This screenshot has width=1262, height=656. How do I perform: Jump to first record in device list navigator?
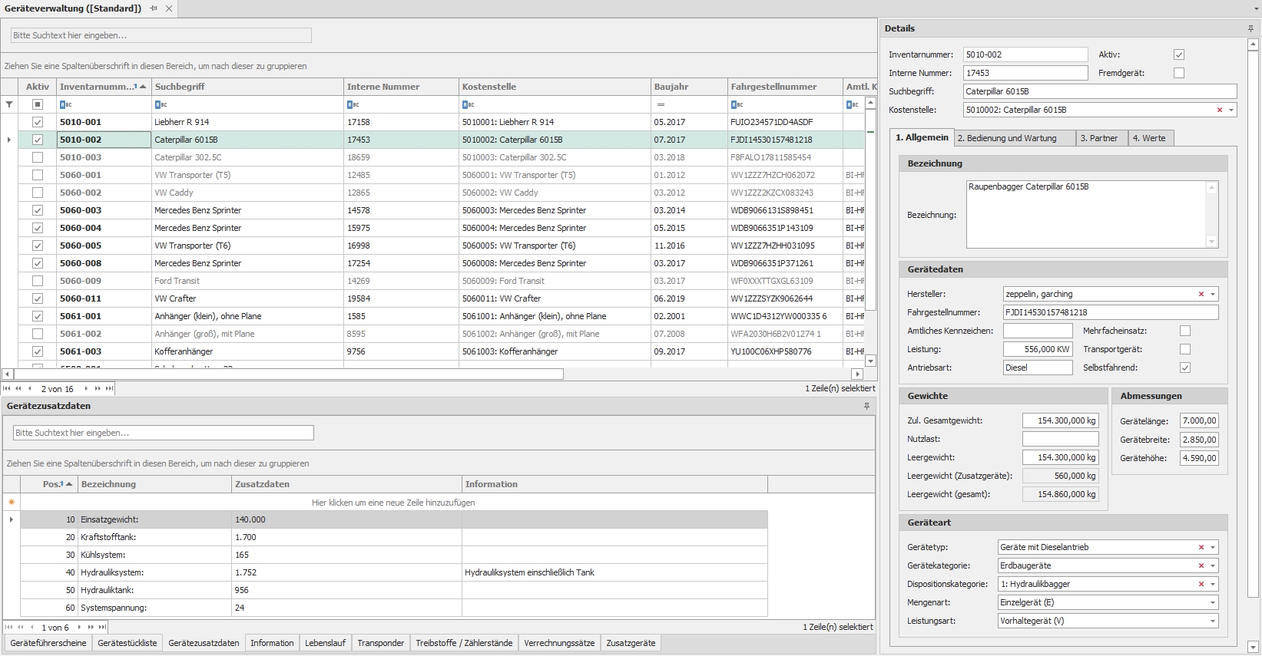(x=8, y=389)
